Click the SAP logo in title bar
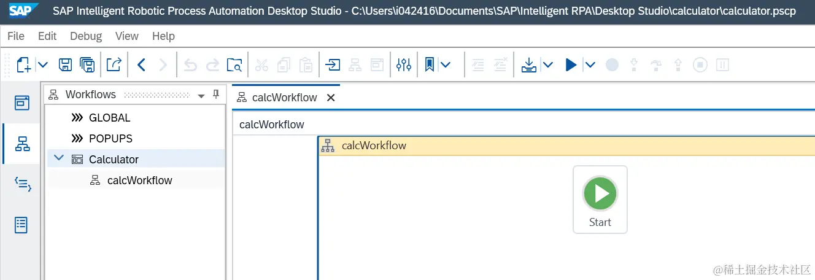This screenshot has height=280, width=815. pyautogui.click(x=24, y=11)
